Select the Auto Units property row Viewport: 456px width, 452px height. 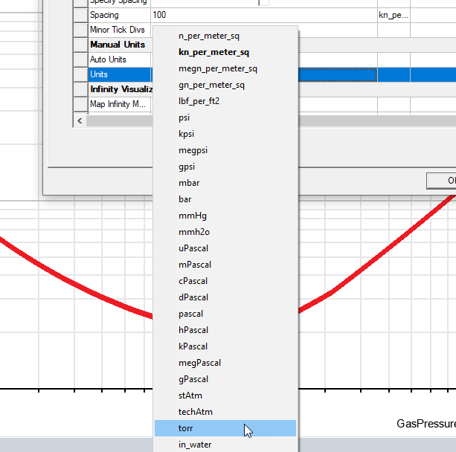pyautogui.click(x=119, y=59)
